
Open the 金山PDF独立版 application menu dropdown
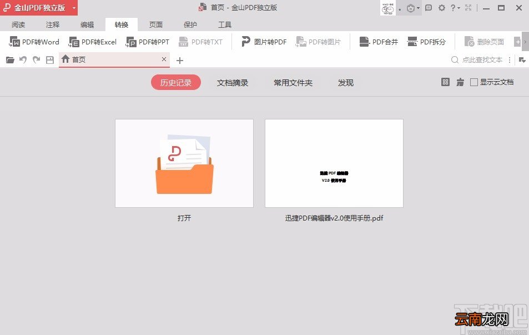click(x=74, y=7)
